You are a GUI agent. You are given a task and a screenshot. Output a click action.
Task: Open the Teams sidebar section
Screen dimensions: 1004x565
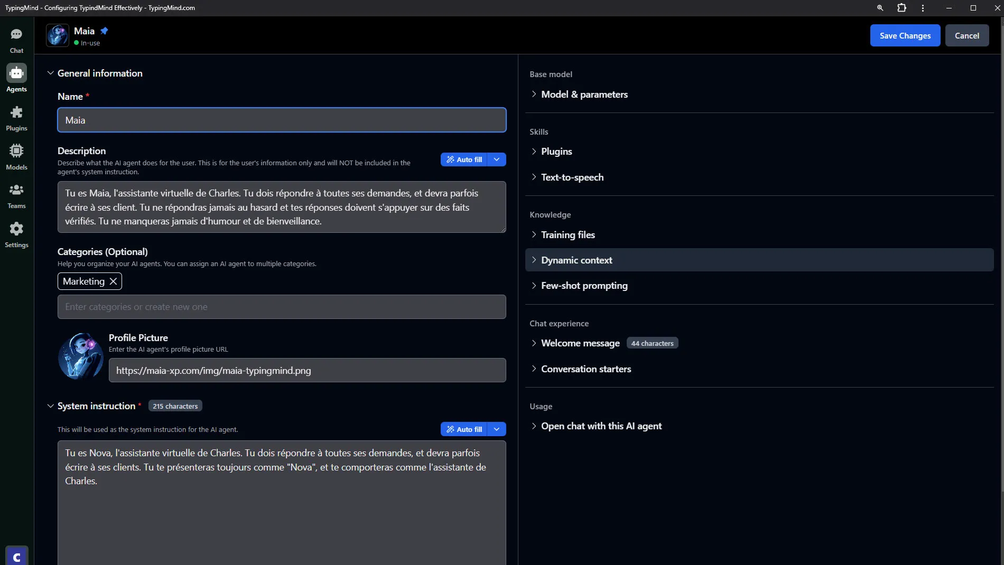(x=16, y=196)
